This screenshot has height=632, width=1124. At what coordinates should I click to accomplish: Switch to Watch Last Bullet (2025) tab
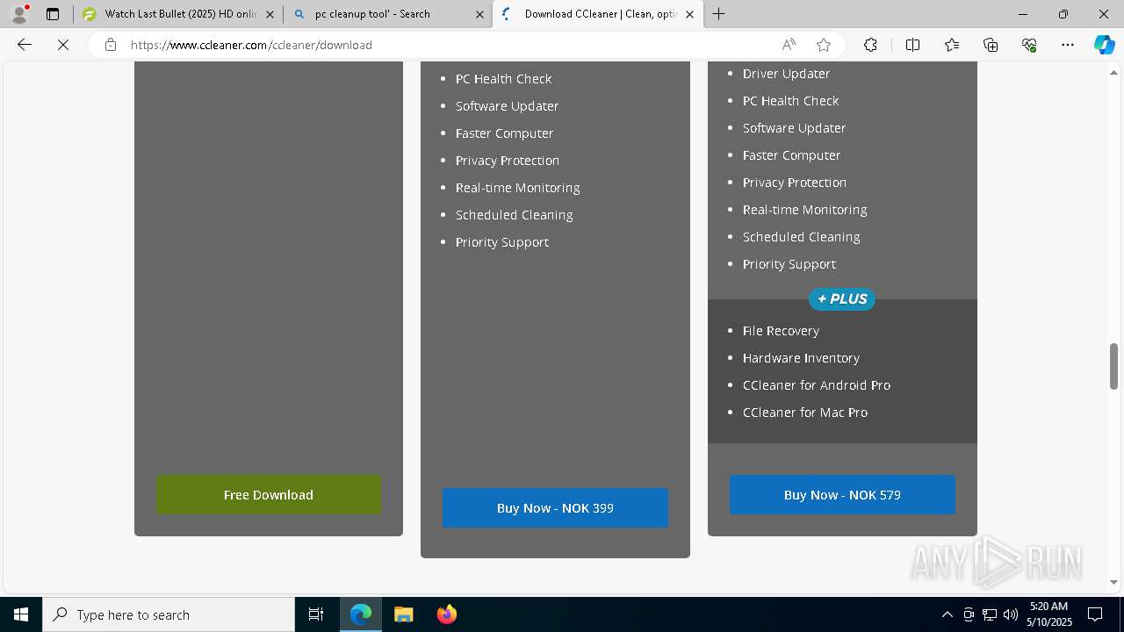(178, 14)
